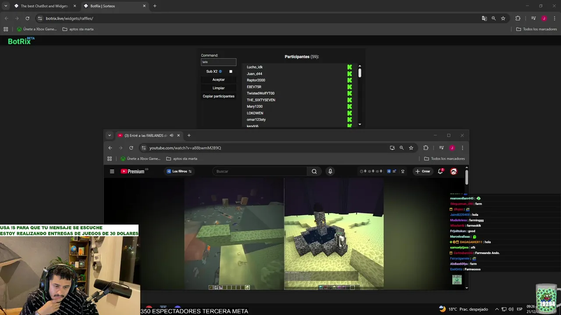Viewport: 561px width, 315px height.
Task: Bookmark the YouTube video with star icon
Action: click(411, 148)
